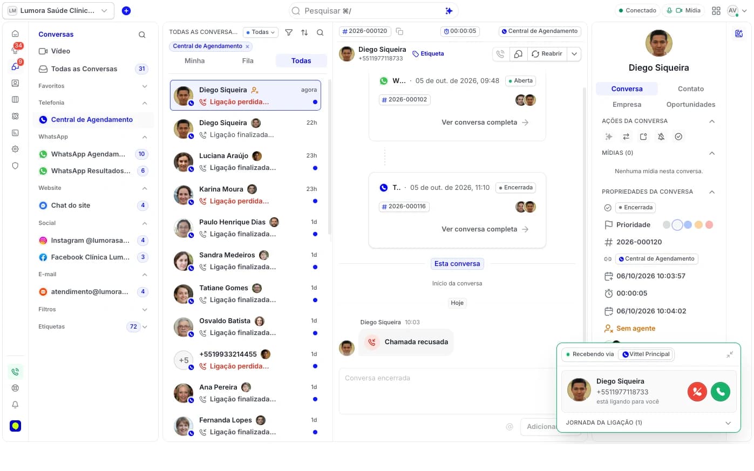Screen dimensions: 754x471
Task: Open the home icon in left rail
Action: 15,33
